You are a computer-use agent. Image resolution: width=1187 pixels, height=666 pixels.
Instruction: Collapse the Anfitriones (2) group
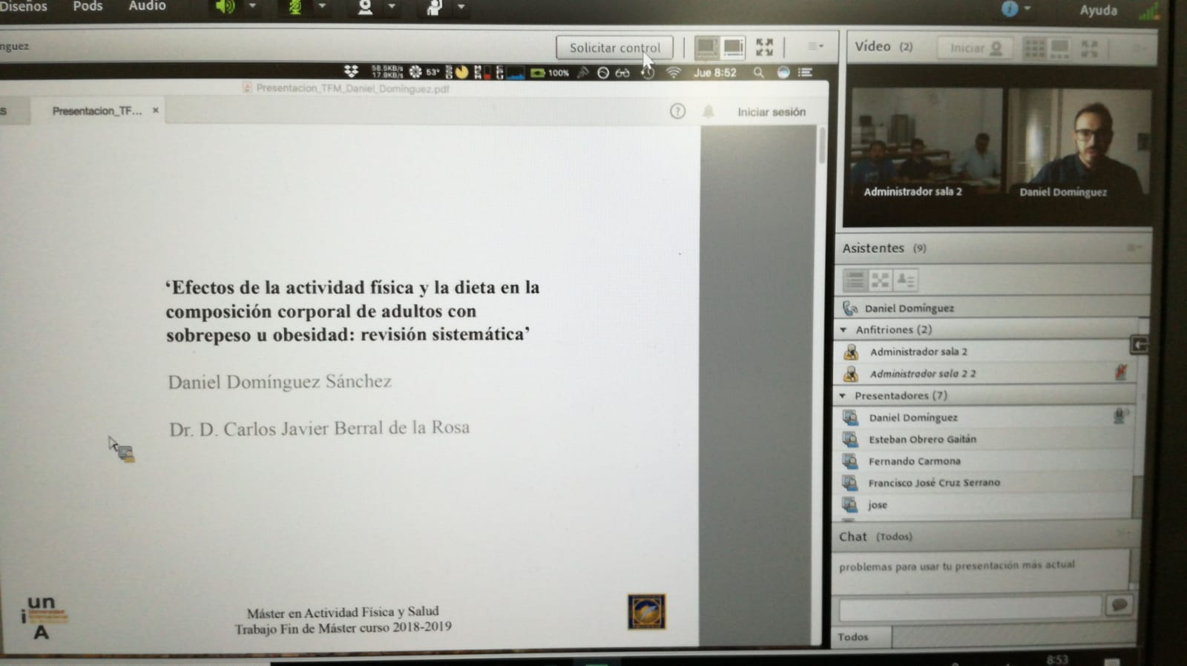point(844,329)
